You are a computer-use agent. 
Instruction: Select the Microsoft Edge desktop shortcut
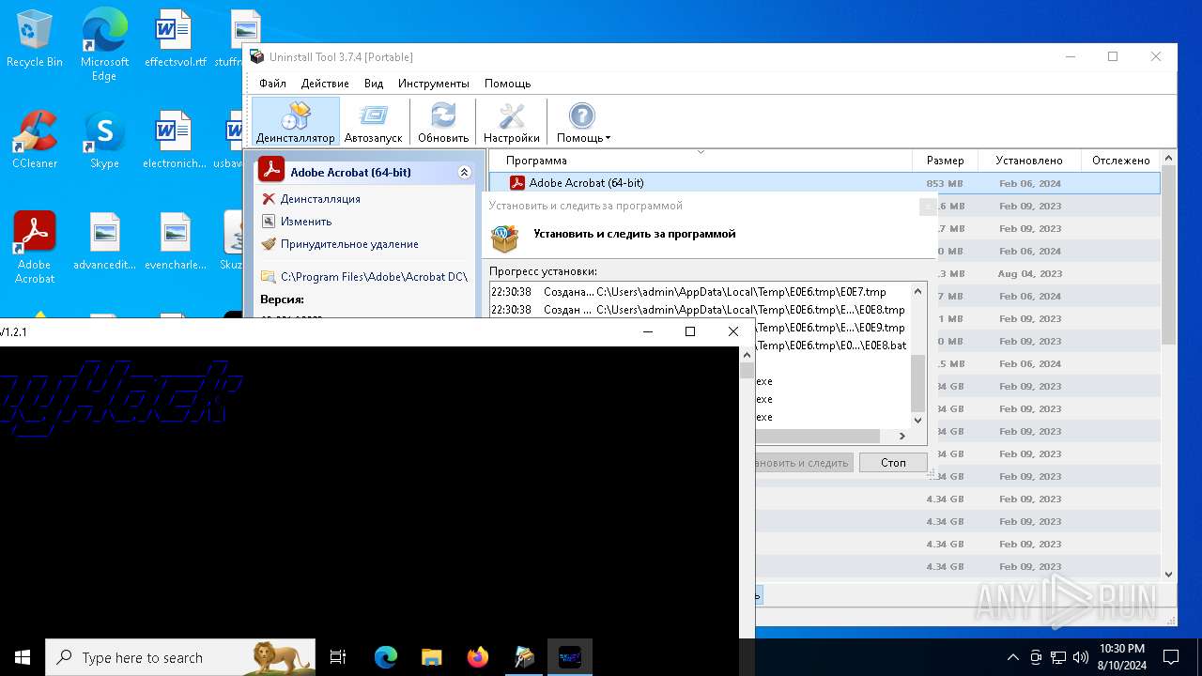click(x=104, y=45)
